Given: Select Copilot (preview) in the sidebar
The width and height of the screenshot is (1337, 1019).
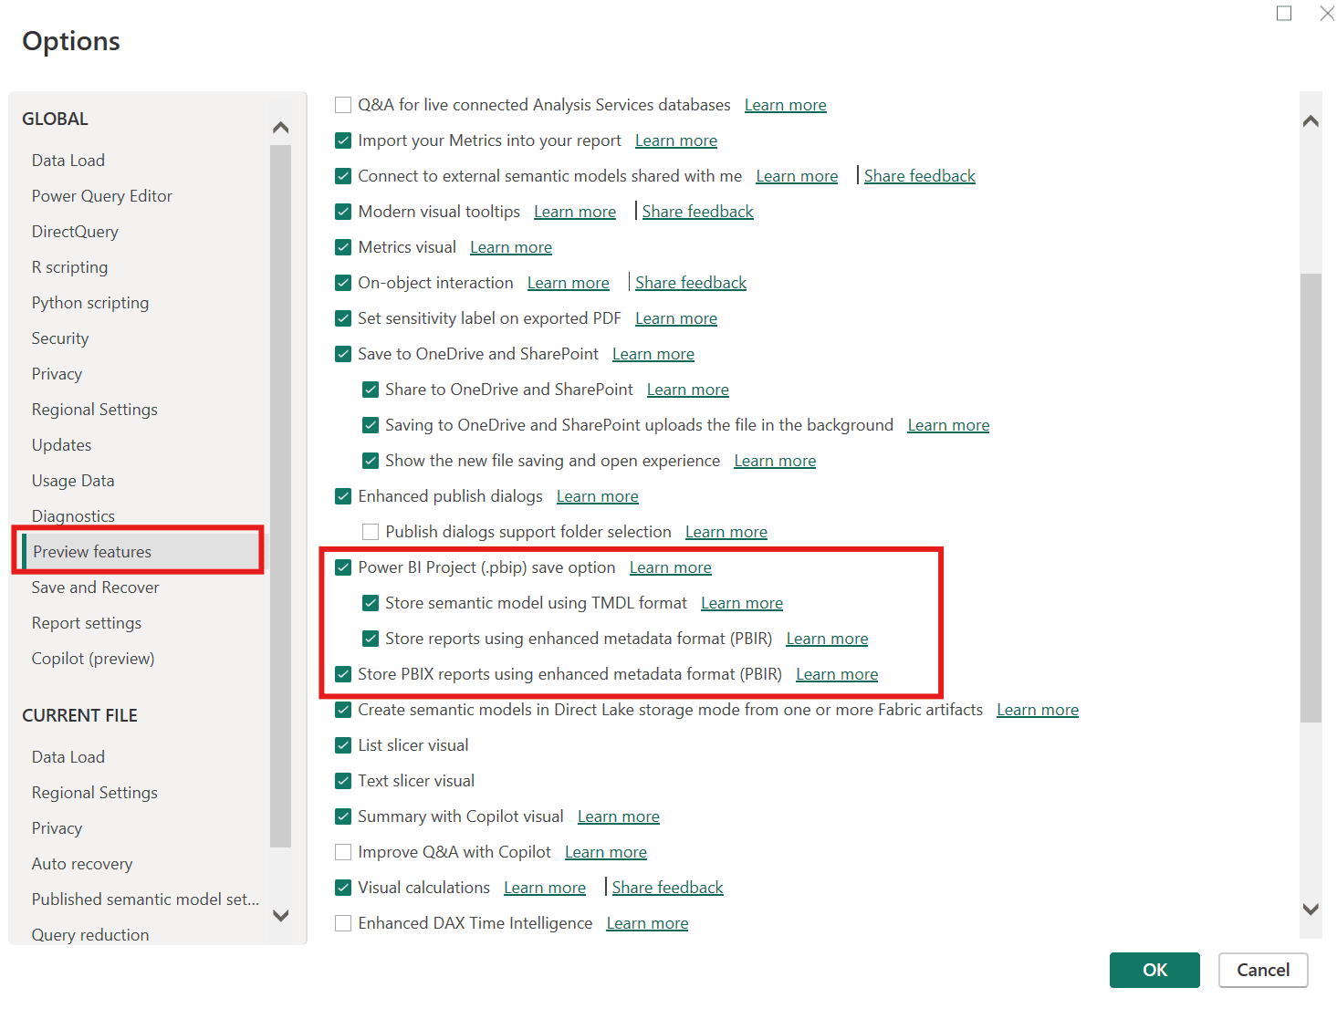Looking at the screenshot, I should tap(92, 659).
